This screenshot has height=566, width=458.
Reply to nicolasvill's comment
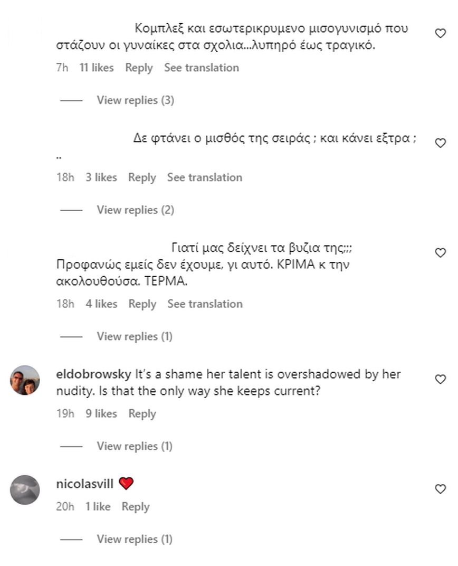[136, 506]
